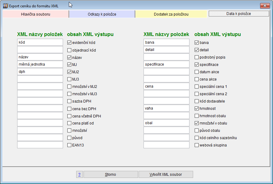The height and width of the screenshot is (184, 273).
Task: Close the Export ceníku window
Action: click(264, 5)
